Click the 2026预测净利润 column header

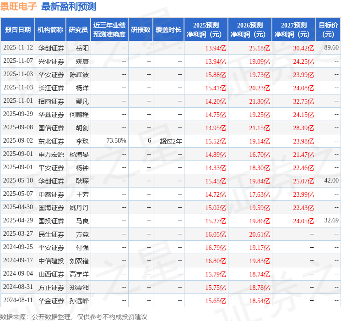tap(250, 30)
